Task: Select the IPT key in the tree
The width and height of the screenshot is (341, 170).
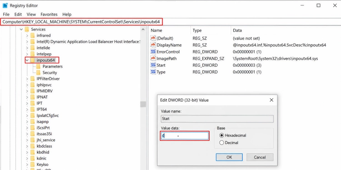Action: [40, 103]
